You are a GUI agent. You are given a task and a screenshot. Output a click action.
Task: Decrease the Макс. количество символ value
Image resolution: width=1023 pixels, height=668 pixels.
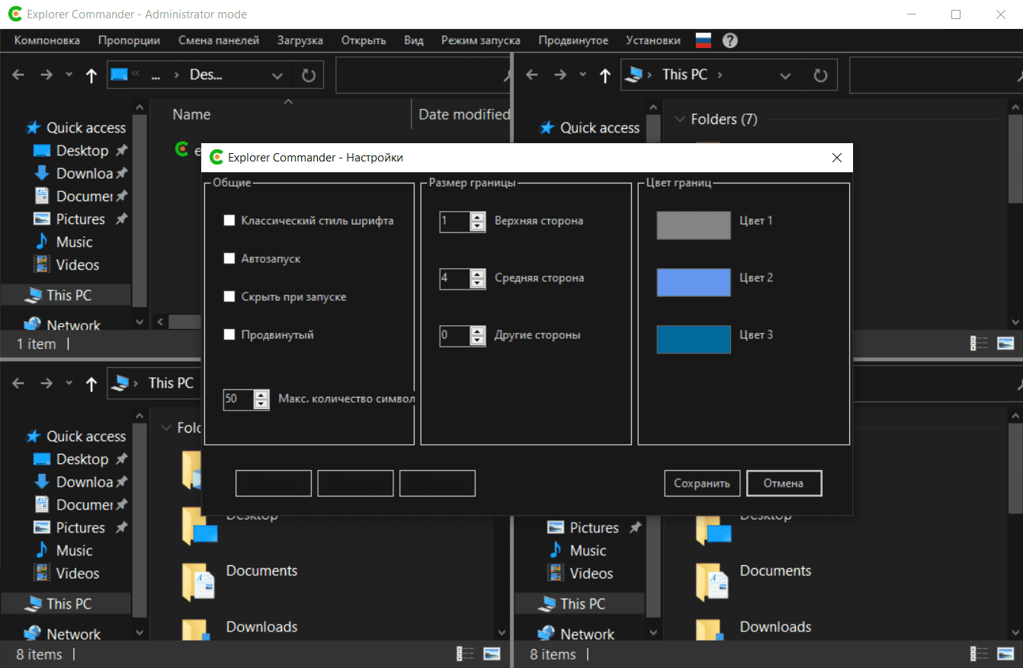[x=261, y=404]
